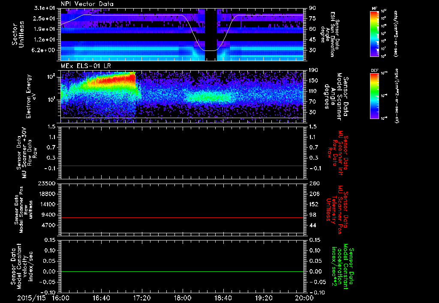
Task: Click the black data gap in NPI panel
Action: coord(211,34)
